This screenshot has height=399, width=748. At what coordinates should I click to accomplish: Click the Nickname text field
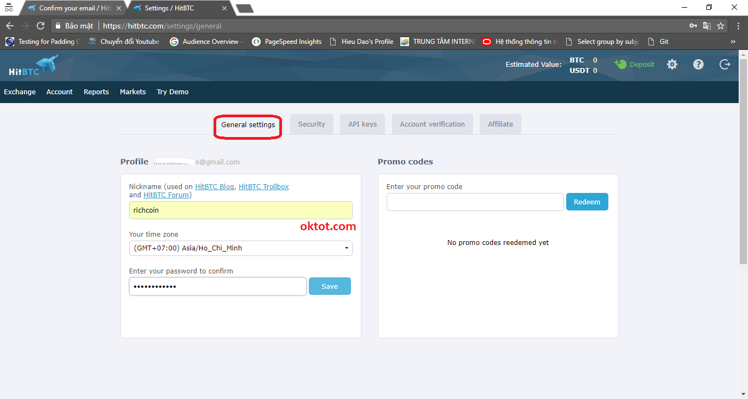tap(240, 210)
